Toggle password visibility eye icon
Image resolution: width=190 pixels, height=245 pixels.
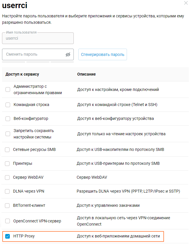[x=68, y=54]
